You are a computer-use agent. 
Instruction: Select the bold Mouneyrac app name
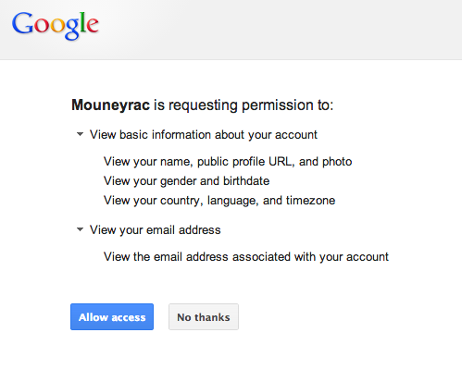(111, 105)
